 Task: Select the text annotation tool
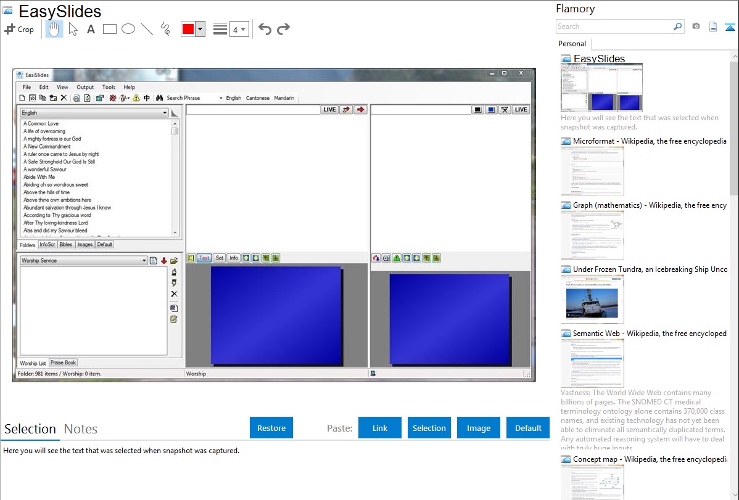coord(91,29)
